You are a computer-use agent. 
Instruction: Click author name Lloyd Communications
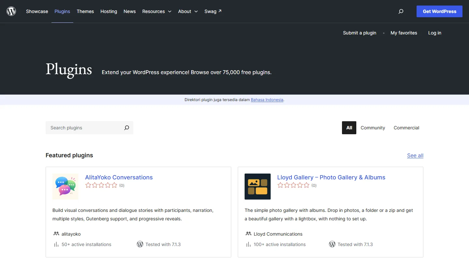278,234
